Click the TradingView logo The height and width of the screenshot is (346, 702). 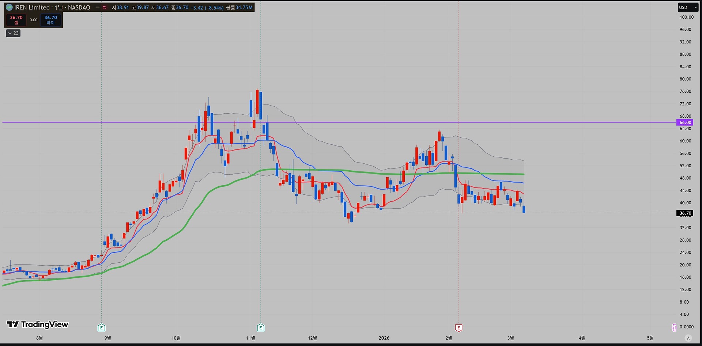tap(38, 324)
